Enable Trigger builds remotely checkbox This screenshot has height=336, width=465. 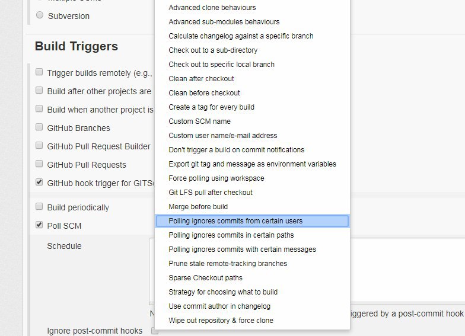pos(39,72)
